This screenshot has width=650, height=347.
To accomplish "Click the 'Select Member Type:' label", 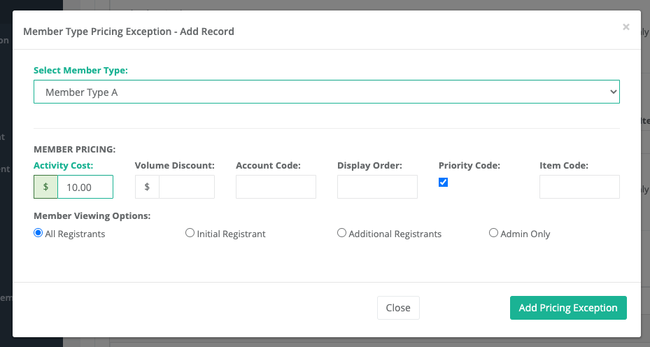I will tap(80, 71).
